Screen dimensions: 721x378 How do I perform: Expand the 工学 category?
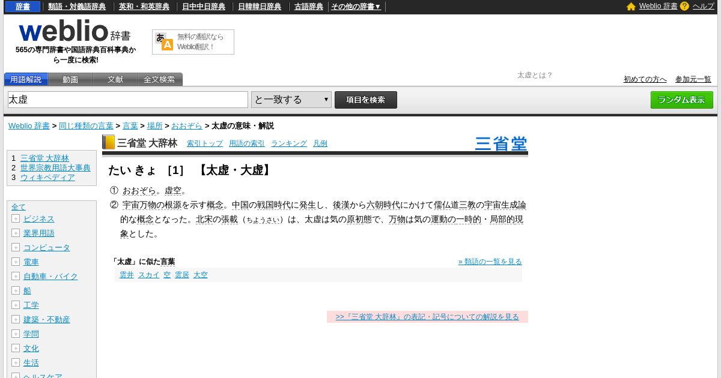click(16, 305)
